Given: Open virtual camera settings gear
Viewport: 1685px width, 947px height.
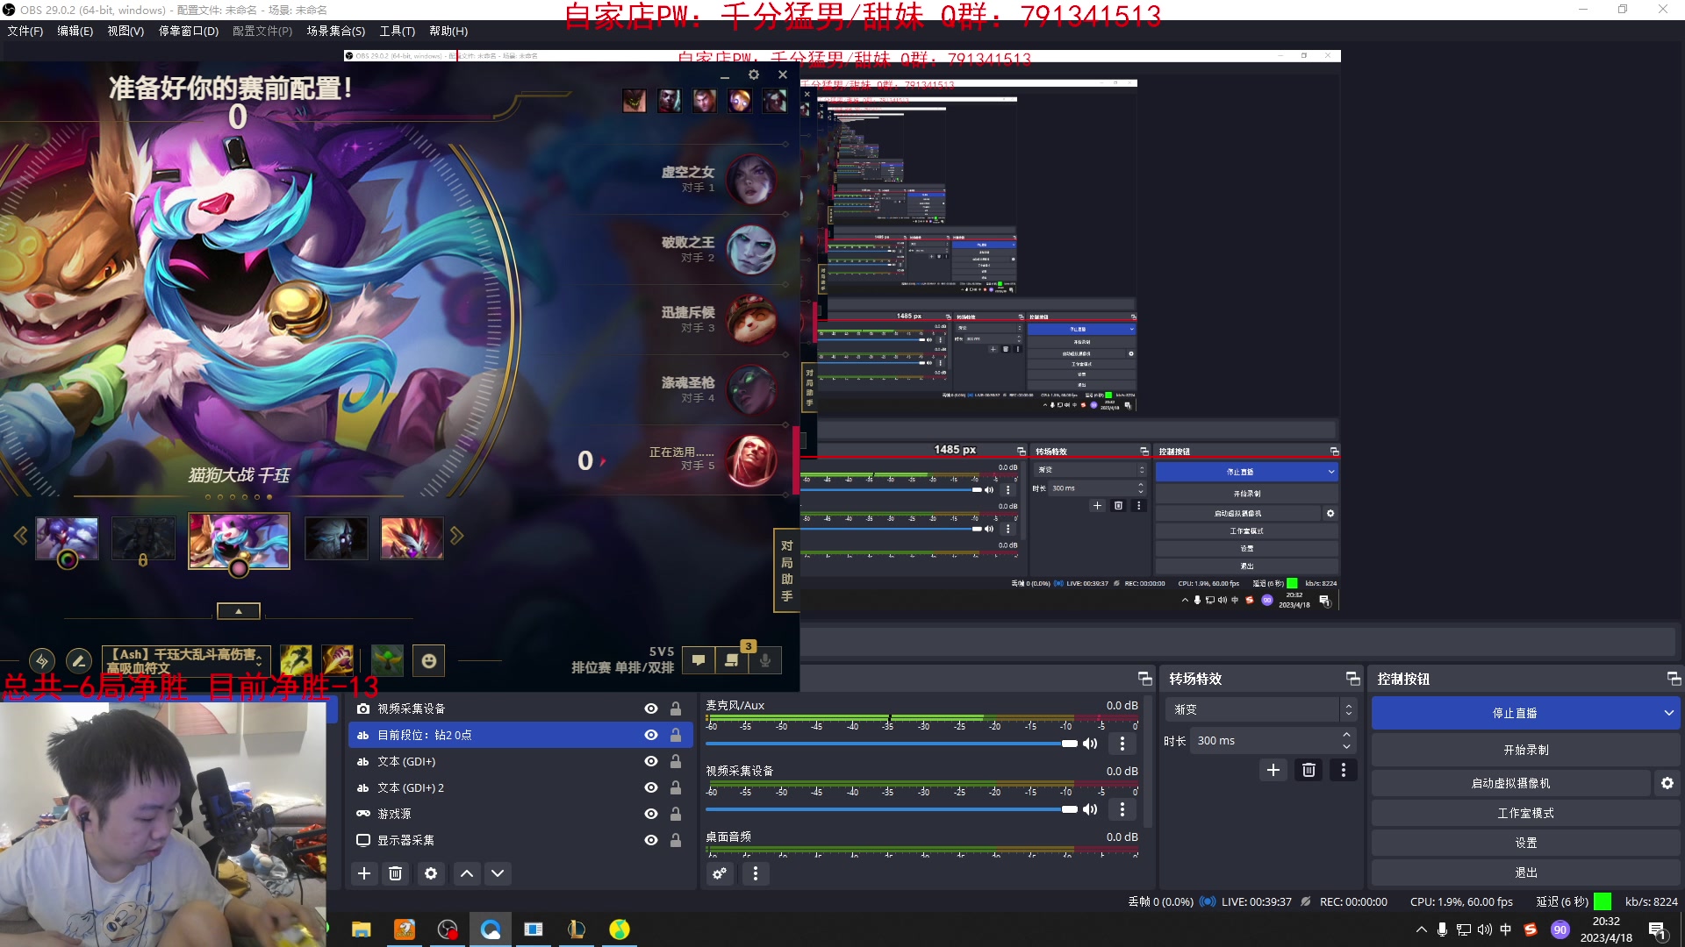Looking at the screenshot, I should (x=1667, y=783).
